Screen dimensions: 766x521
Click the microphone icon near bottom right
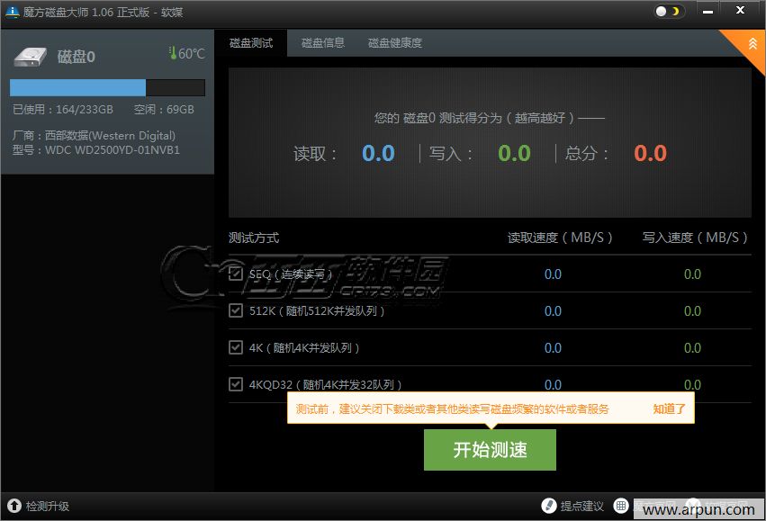691,506
